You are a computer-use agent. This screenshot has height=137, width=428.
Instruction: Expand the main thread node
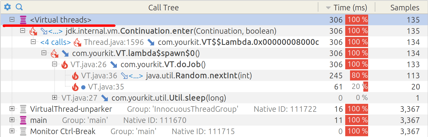click(12, 120)
